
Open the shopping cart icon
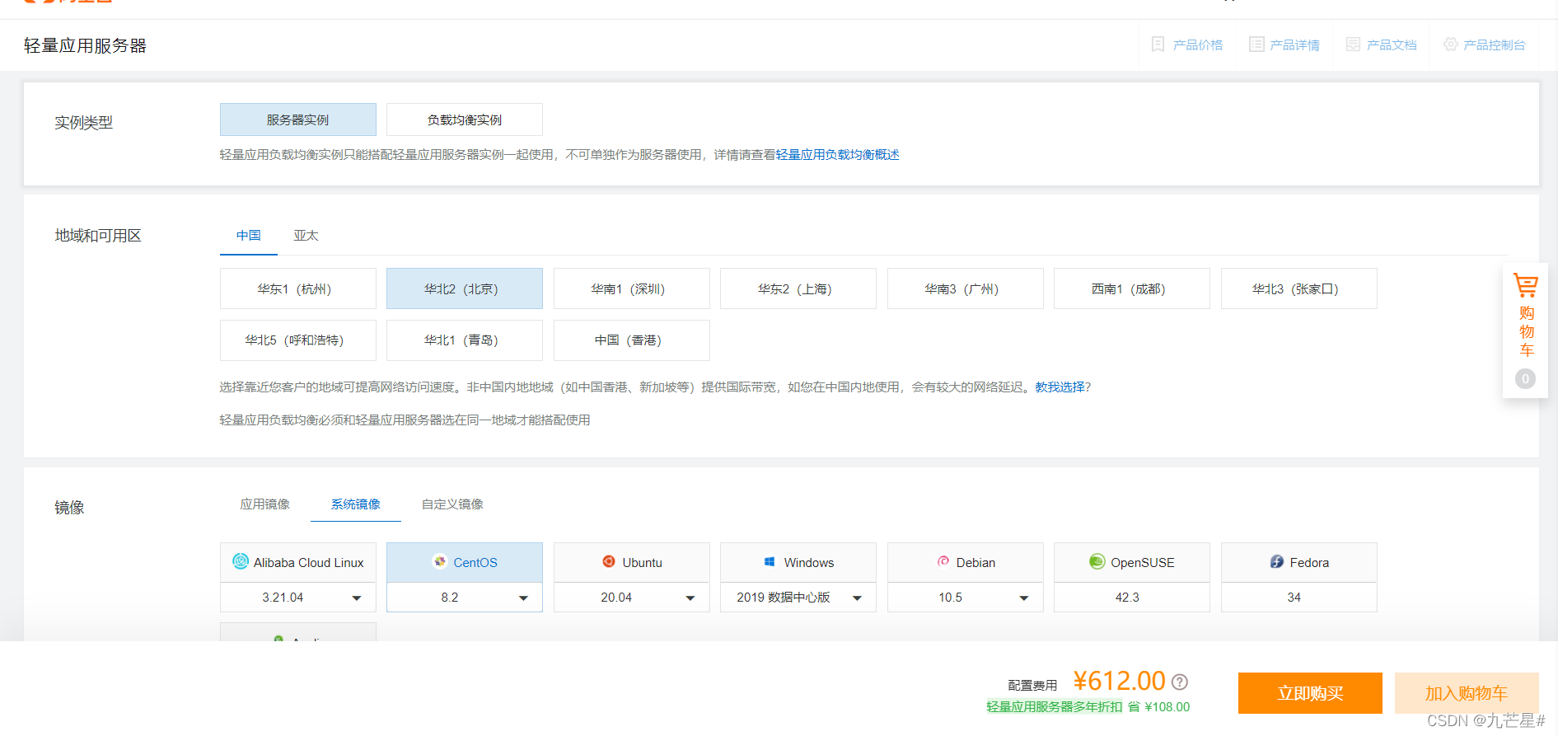click(1526, 286)
